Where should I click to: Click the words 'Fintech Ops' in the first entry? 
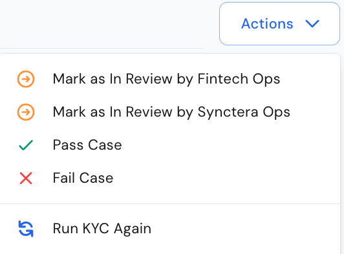(x=239, y=80)
